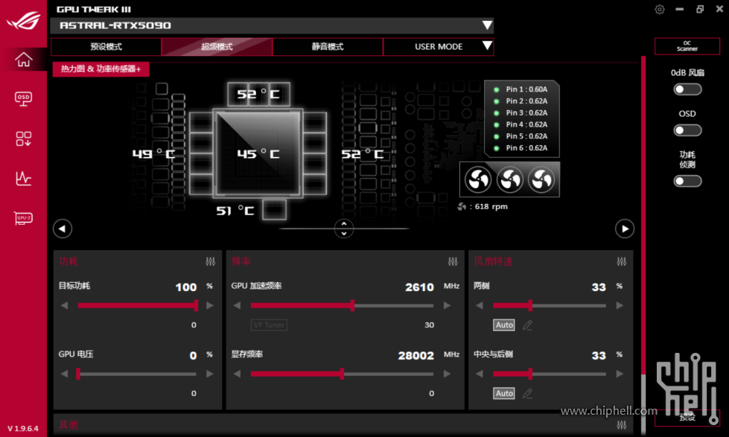Click the GPU 加速频率 value 2610
The height and width of the screenshot is (437, 729).
(419, 287)
